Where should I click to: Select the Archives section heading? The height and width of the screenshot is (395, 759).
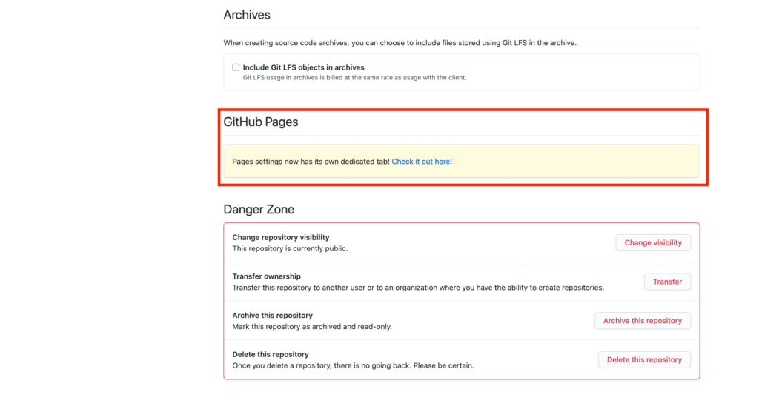pyautogui.click(x=247, y=15)
